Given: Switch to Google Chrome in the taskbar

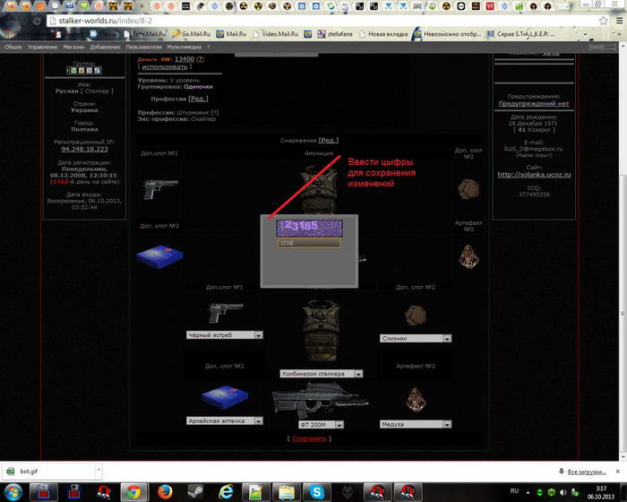Looking at the screenshot, I should pos(134,492).
